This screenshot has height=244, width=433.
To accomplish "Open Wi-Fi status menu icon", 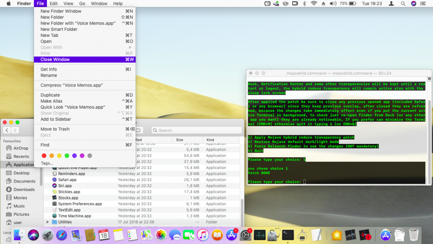I will coord(313,3).
